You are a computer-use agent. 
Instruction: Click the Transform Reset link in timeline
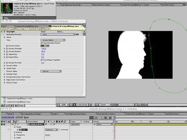[48, 135]
